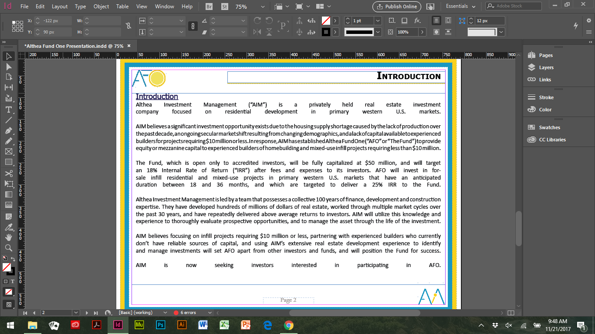This screenshot has width=595, height=334.
Task: Open the stroke weight dropdown showing 1 pt
Action: point(377,20)
